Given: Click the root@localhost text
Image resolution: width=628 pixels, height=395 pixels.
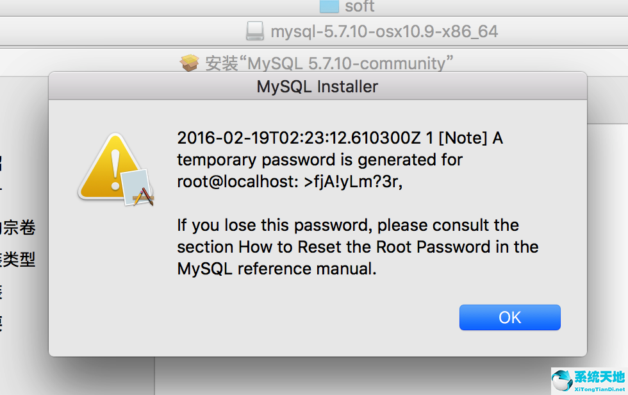Looking at the screenshot, I should coord(234,181).
